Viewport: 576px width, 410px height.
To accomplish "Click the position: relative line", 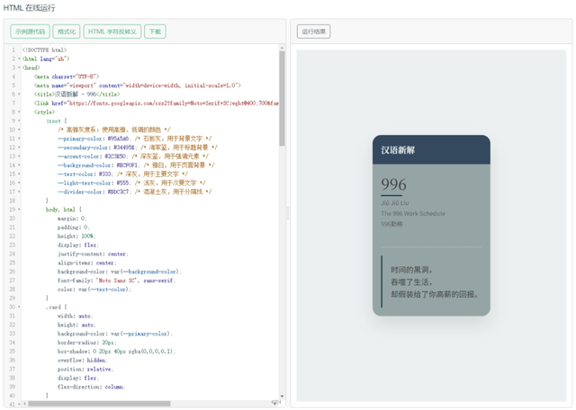I will (85, 370).
